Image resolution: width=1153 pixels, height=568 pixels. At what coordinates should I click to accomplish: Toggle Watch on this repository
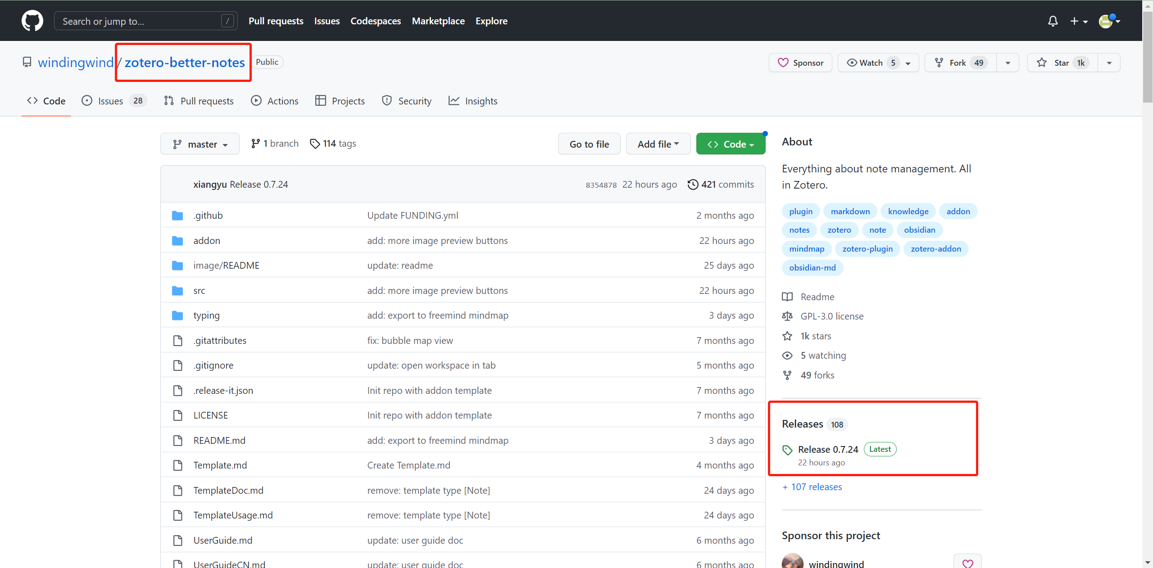pyautogui.click(x=870, y=63)
